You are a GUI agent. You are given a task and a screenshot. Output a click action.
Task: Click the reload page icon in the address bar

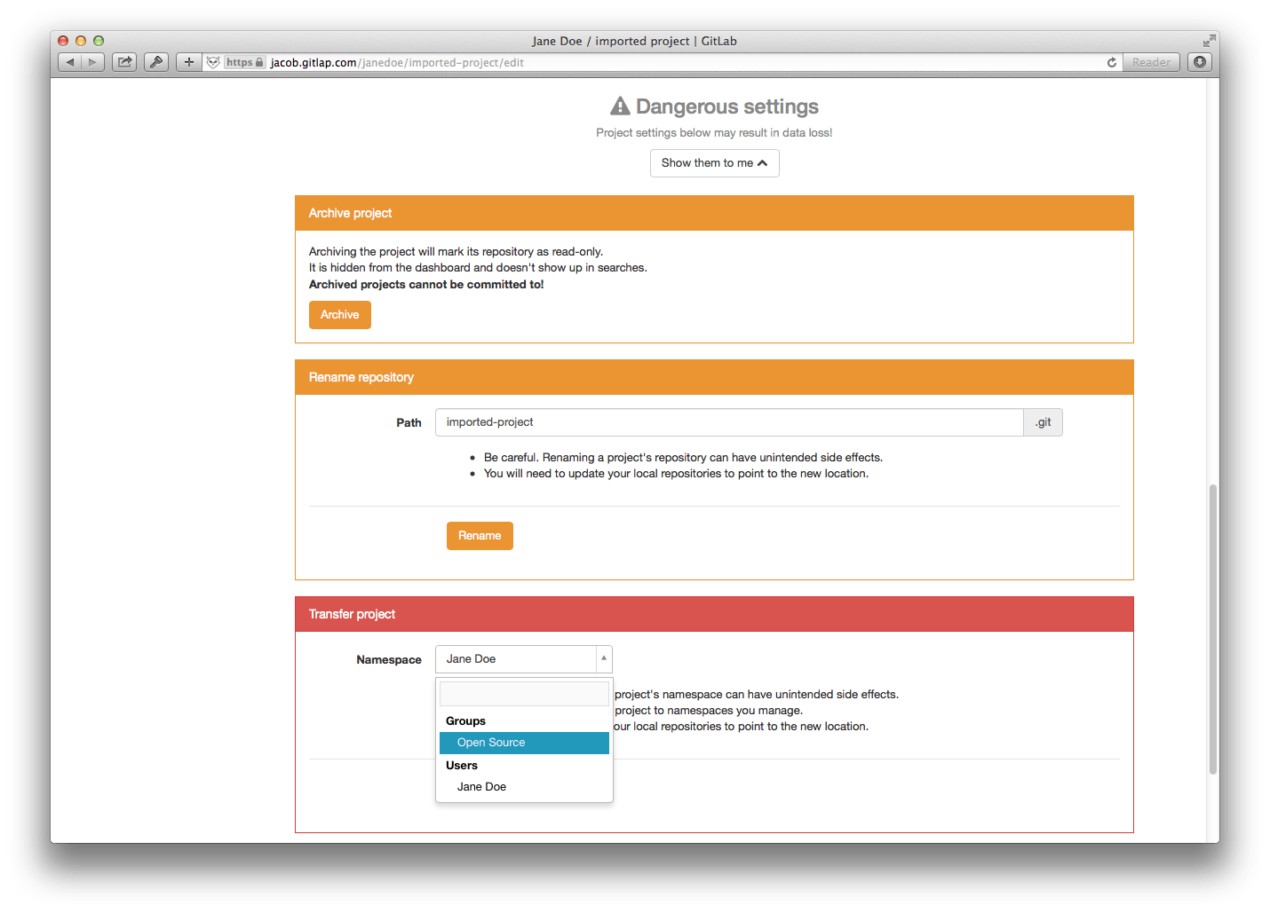pyautogui.click(x=1111, y=62)
